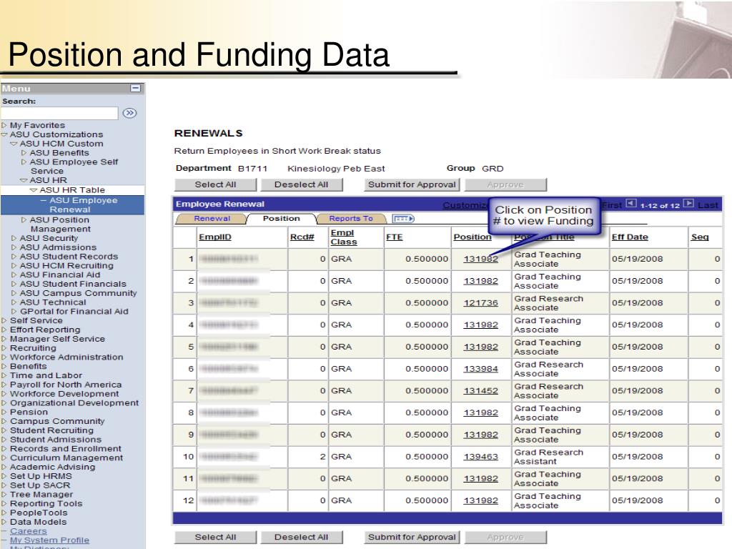Go to next rows with the right arrow
This screenshot has width=732, height=549.
click(688, 204)
